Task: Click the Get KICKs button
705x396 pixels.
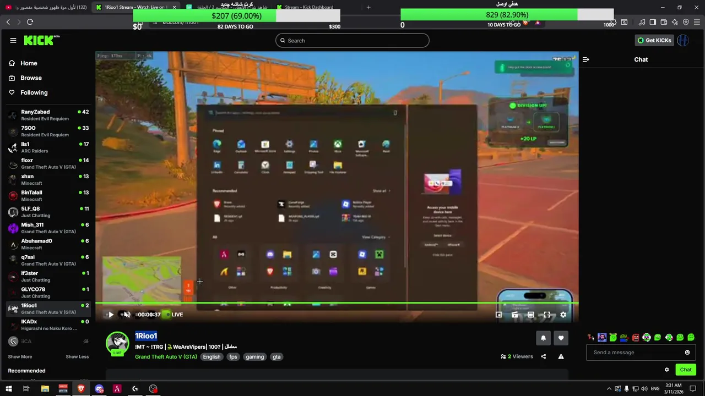Action: click(x=654, y=40)
